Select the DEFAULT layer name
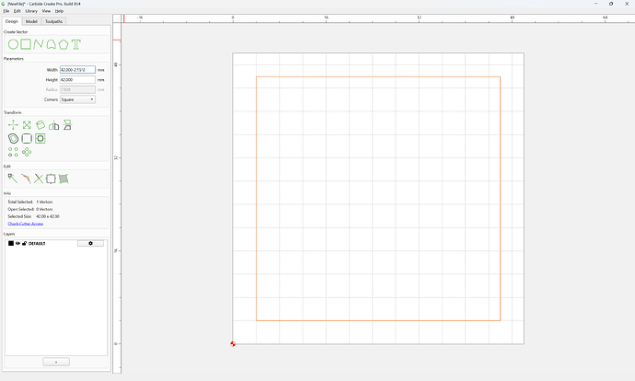 point(37,243)
